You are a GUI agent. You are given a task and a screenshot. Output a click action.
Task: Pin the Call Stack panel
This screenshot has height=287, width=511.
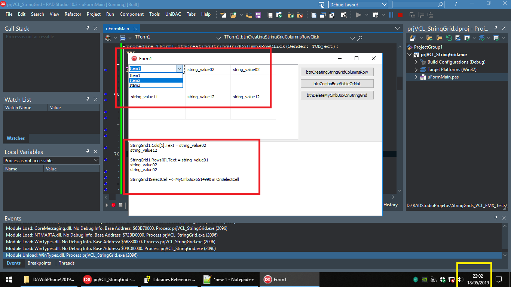click(x=88, y=28)
